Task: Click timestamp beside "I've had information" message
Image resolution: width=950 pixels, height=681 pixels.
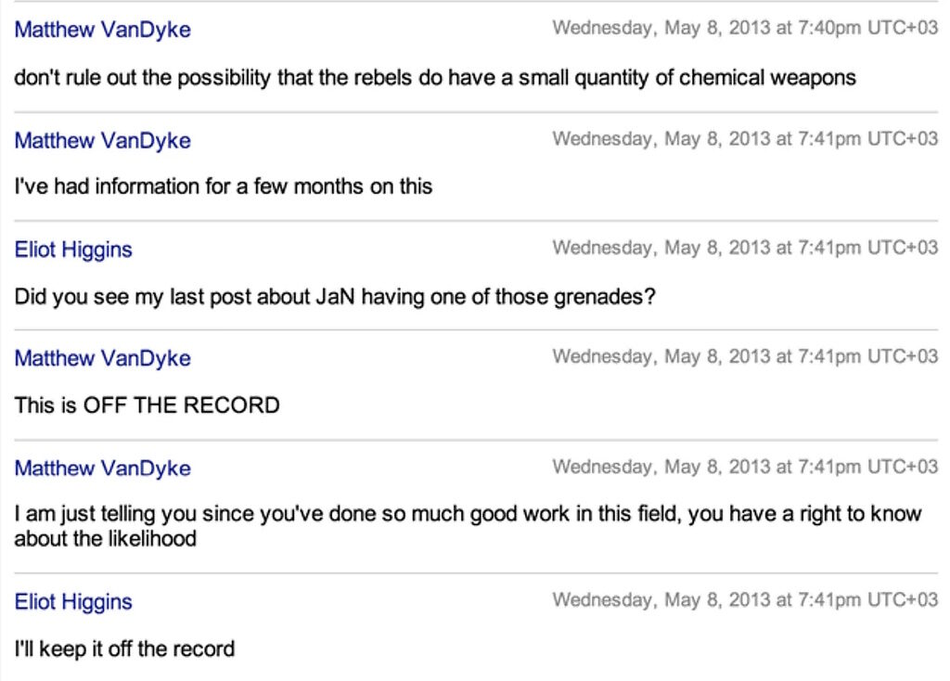Action: click(745, 139)
